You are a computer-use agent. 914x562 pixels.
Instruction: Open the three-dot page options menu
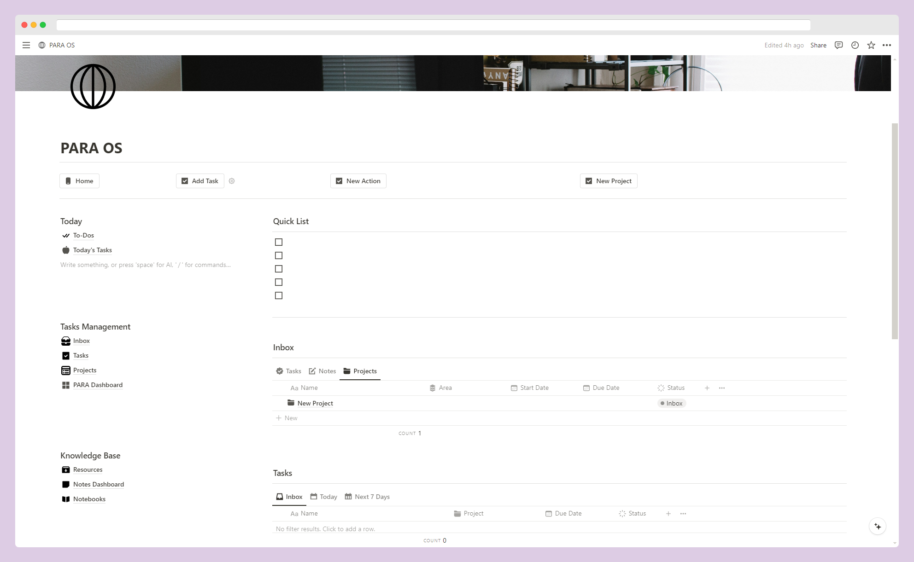point(887,45)
